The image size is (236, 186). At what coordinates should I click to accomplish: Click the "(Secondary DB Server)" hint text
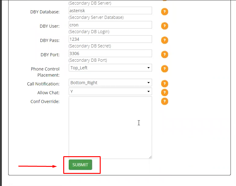(90, 3)
